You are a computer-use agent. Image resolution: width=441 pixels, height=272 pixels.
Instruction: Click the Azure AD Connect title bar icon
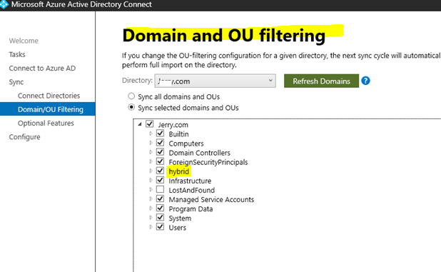point(4,4)
